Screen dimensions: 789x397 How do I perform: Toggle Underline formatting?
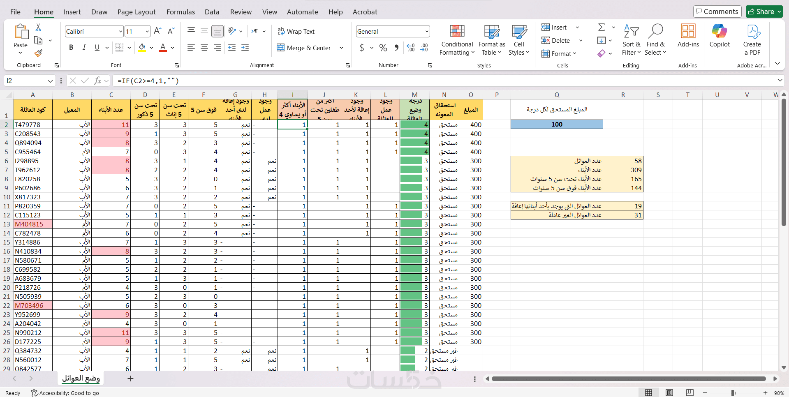[97, 48]
